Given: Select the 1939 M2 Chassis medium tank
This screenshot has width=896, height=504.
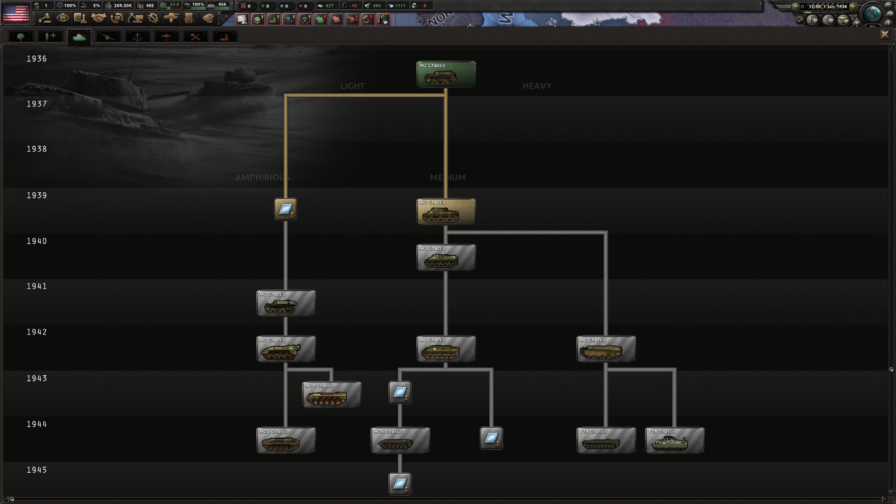Looking at the screenshot, I should coord(446,211).
